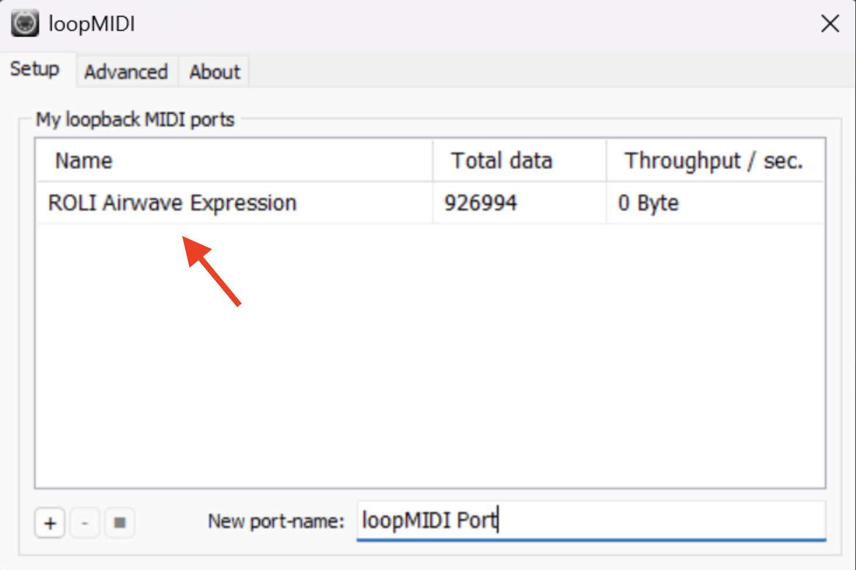Open the Advanced tab
The width and height of the screenshot is (856, 570).
point(126,72)
